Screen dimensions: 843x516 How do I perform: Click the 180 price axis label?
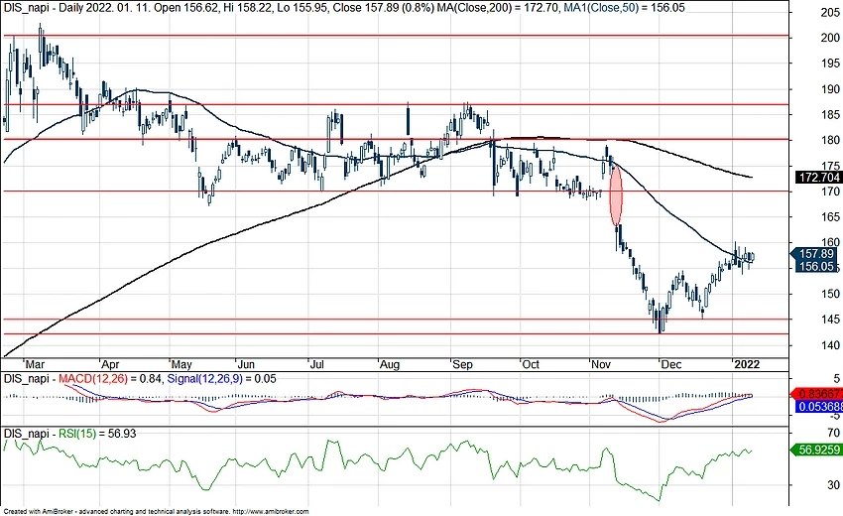point(830,141)
